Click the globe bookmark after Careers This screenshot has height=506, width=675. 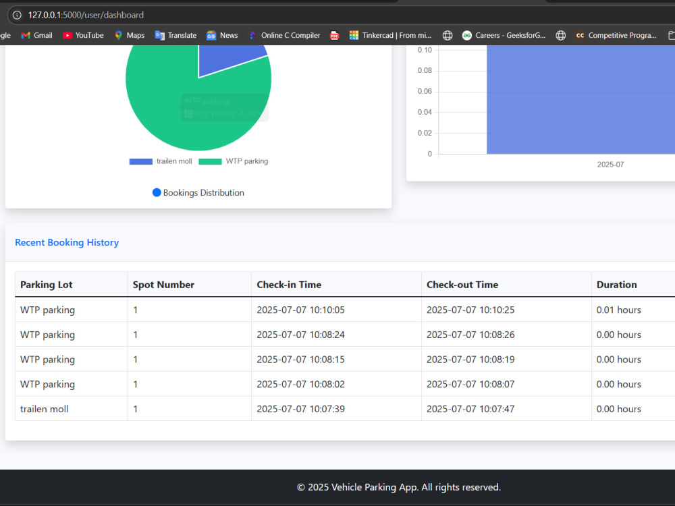pos(560,35)
